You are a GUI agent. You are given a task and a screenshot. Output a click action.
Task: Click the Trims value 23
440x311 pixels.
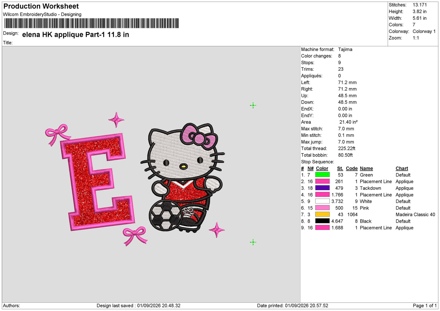pos(341,69)
